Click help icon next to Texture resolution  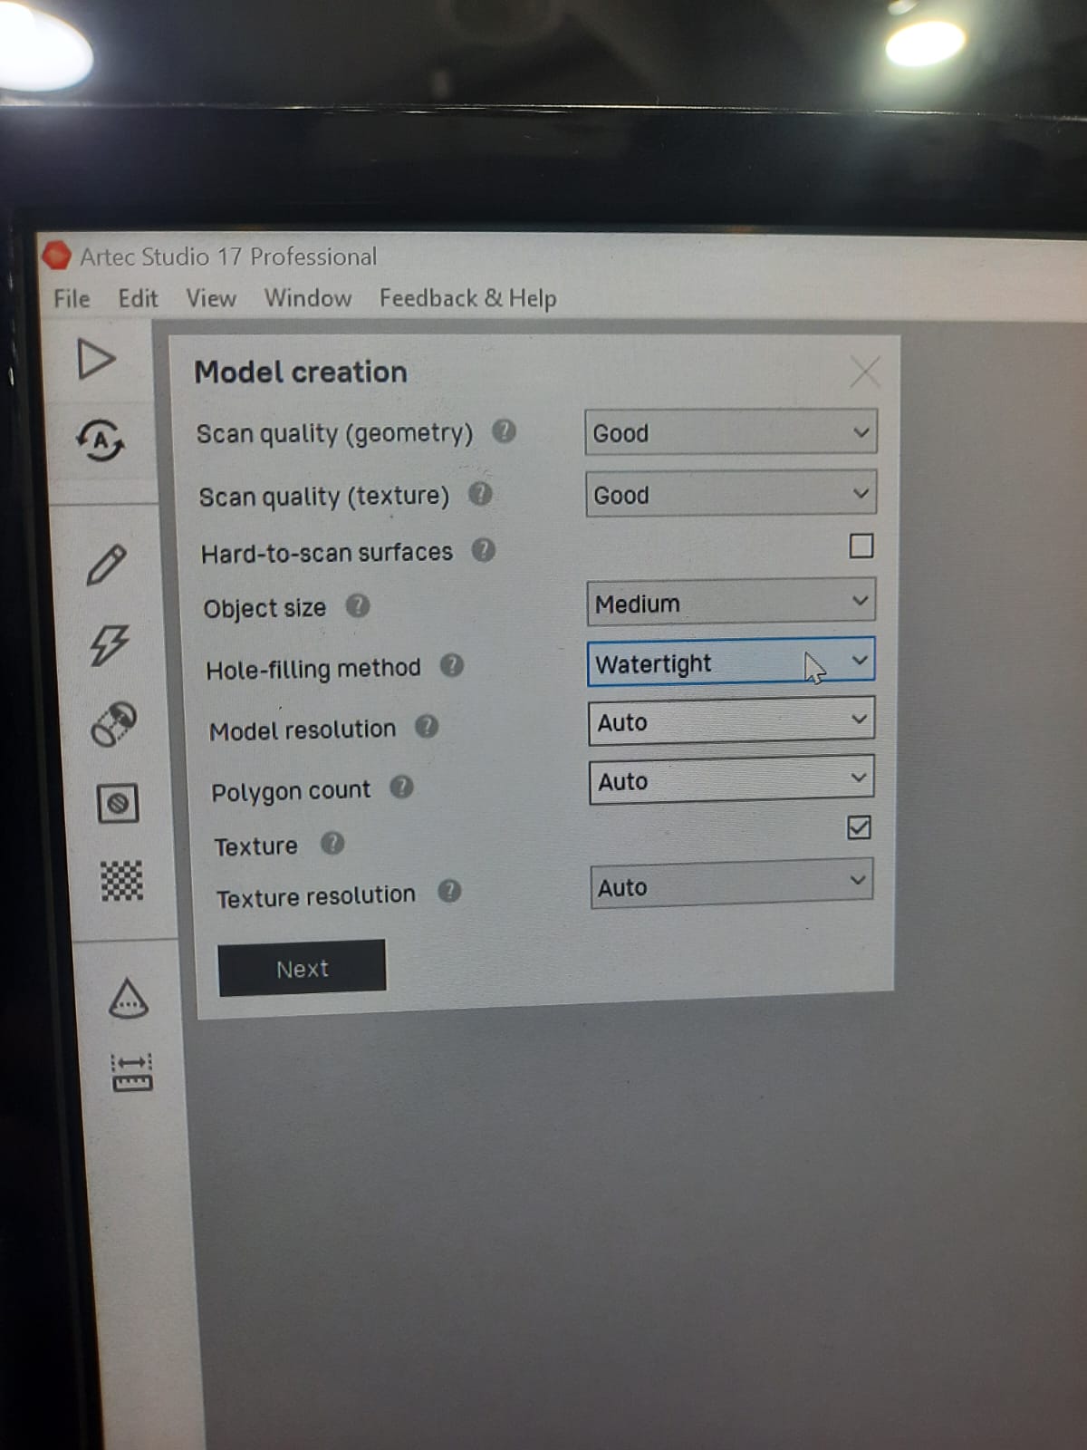(449, 892)
